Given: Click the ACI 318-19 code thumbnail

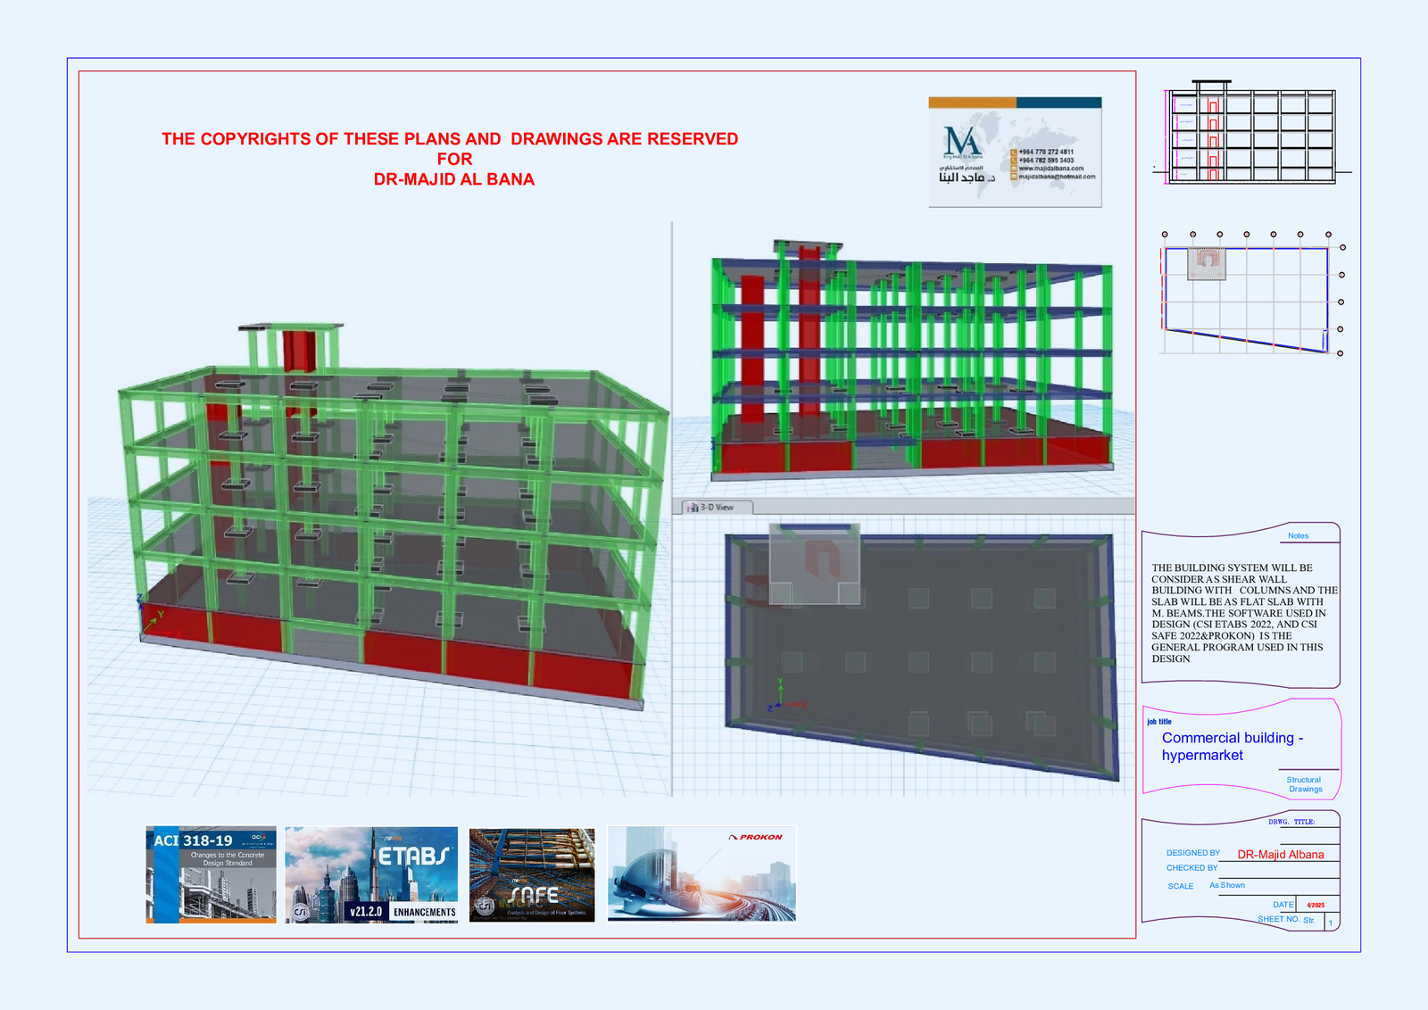Looking at the screenshot, I should (x=211, y=873).
